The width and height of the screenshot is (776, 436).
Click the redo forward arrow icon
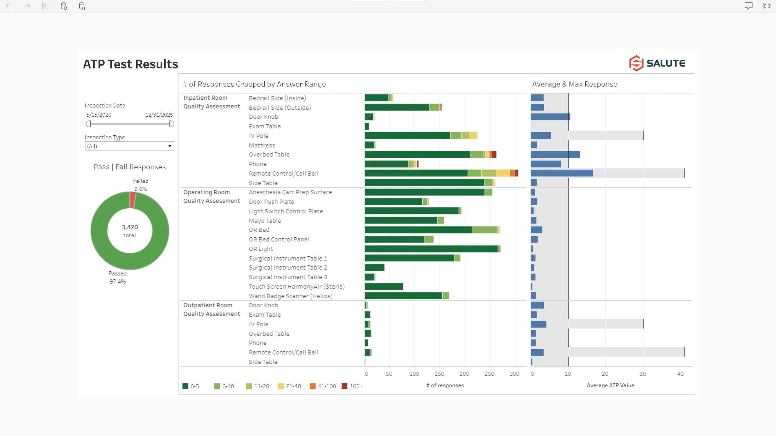27,6
